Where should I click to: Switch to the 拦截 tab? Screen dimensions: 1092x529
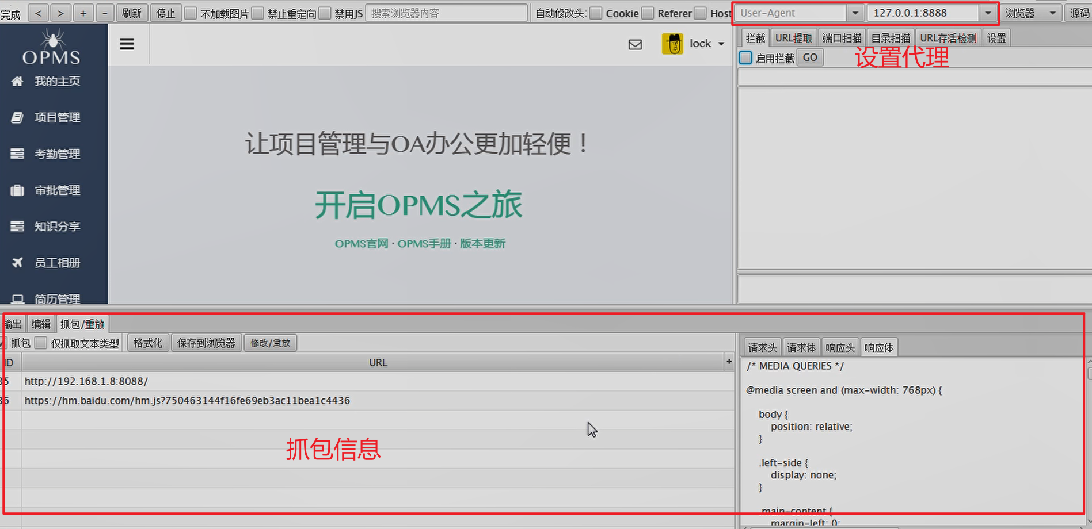click(x=755, y=38)
